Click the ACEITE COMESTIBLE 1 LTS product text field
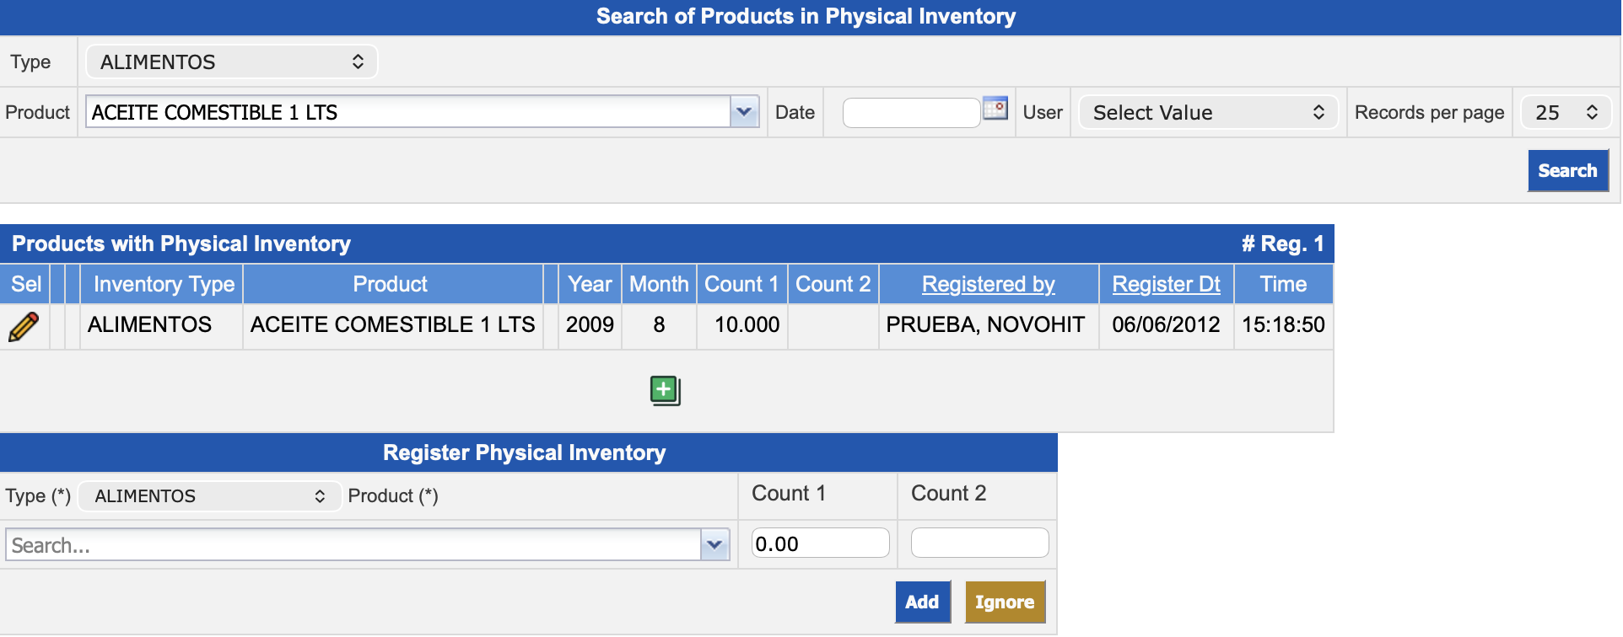The height and width of the screenshot is (637, 1623). [407, 112]
